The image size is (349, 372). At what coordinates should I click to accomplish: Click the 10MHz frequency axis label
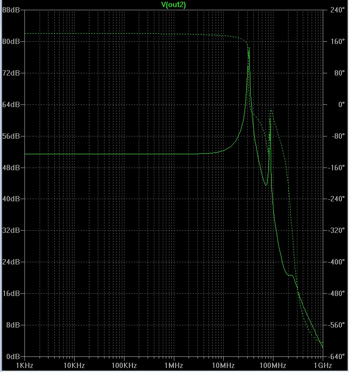(223, 366)
